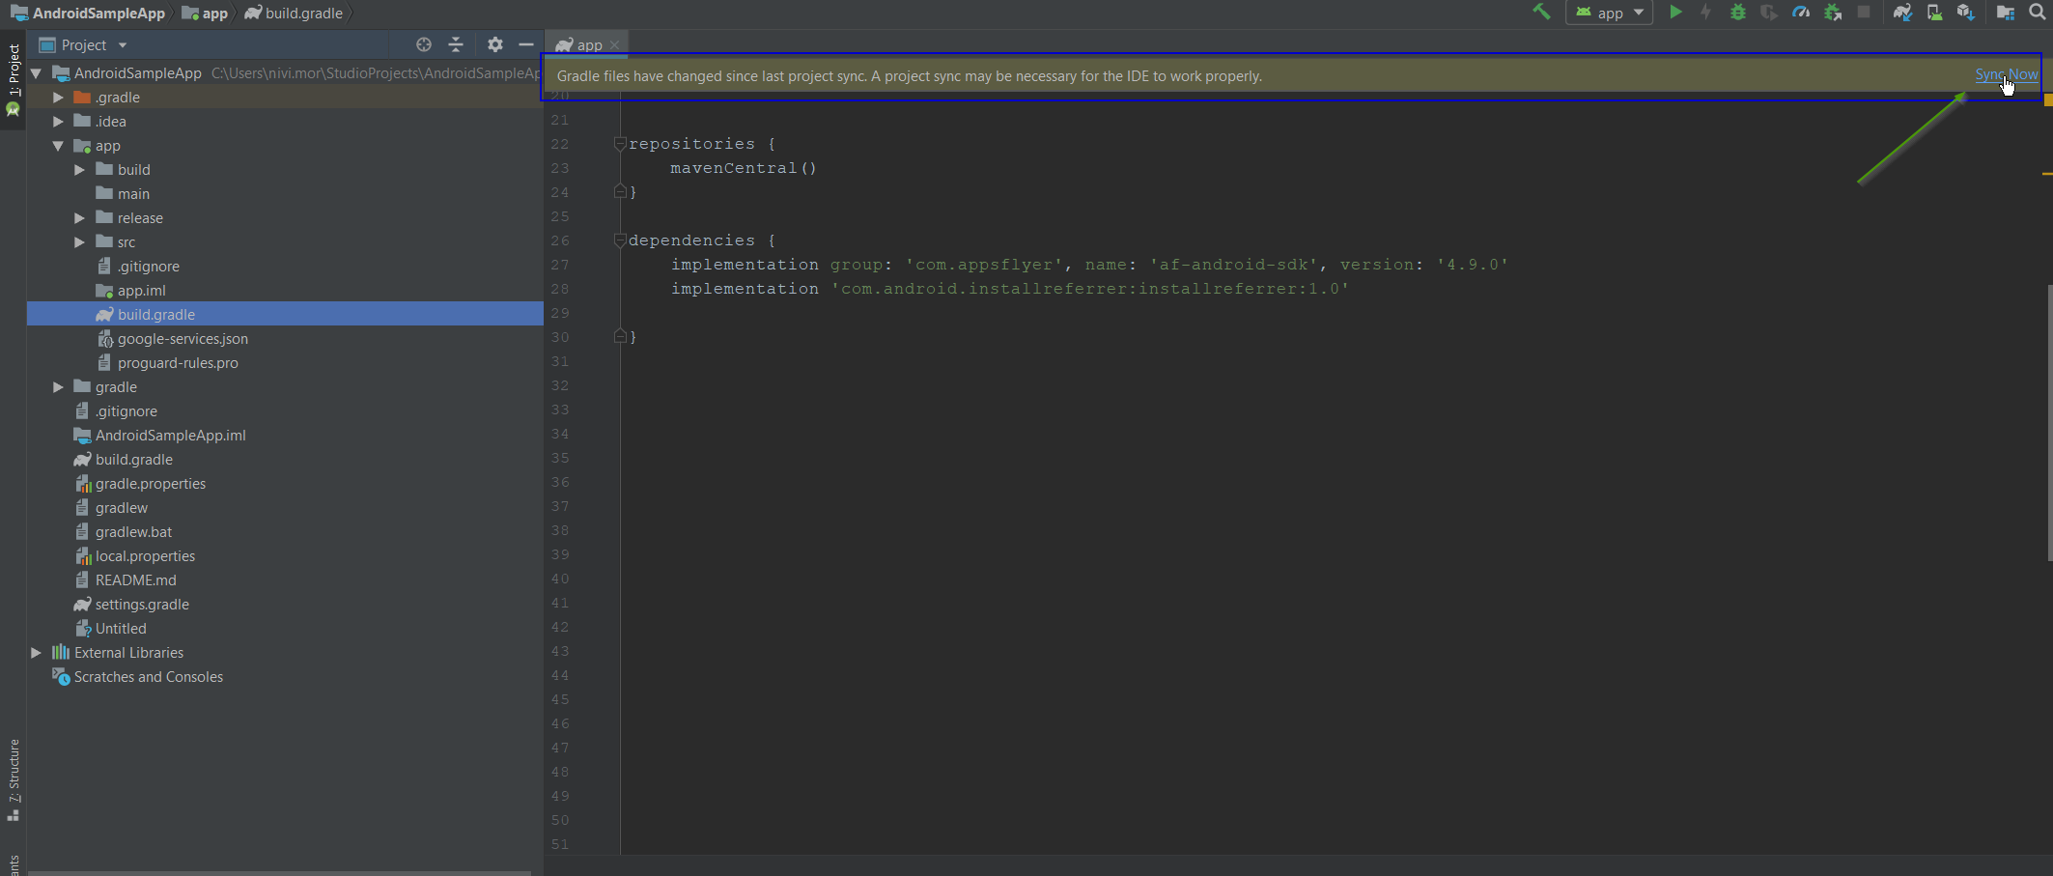Open the Profiler gauge icon
Image resolution: width=2053 pixels, height=876 pixels.
click(x=1801, y=13)
